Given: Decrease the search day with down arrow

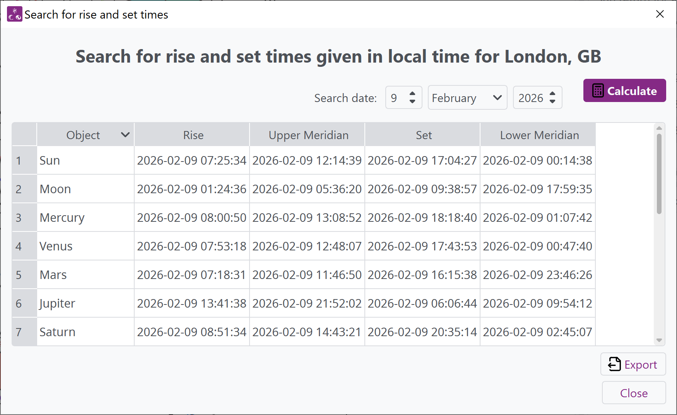Looking at the screenshot, I should pyautogui.click(x=412, y=102).
